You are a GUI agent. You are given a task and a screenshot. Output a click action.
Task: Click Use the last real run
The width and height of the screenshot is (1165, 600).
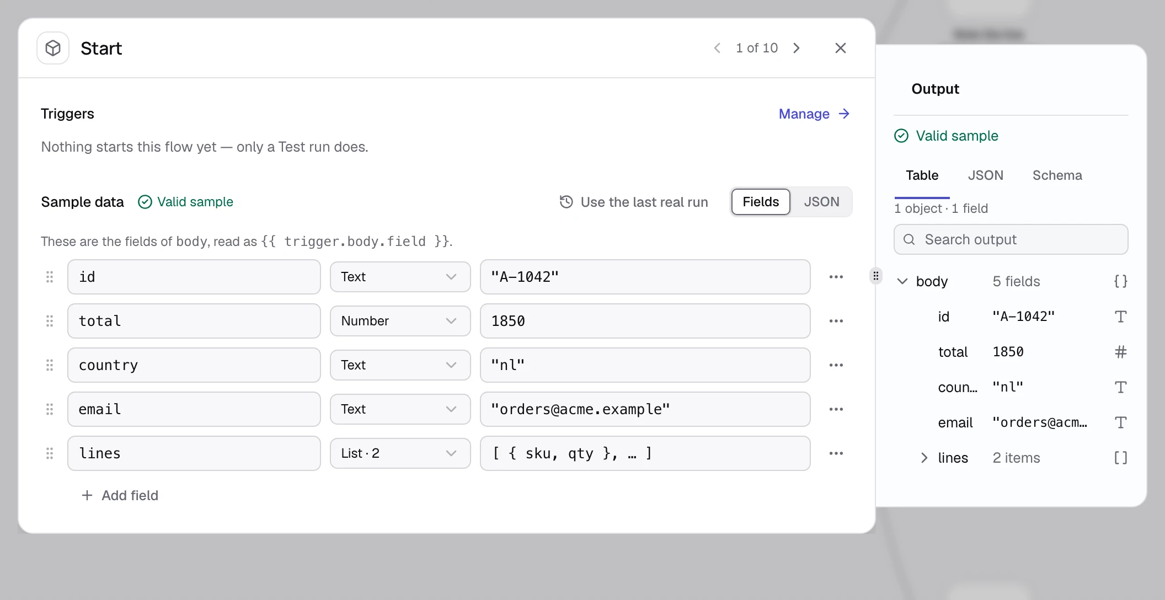click(x=634, y=202)
